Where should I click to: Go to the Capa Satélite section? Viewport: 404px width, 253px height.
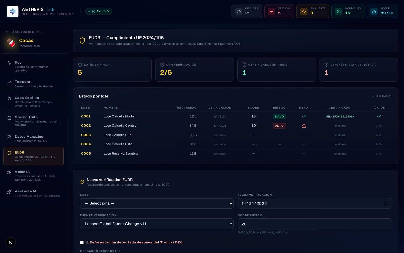34,101
